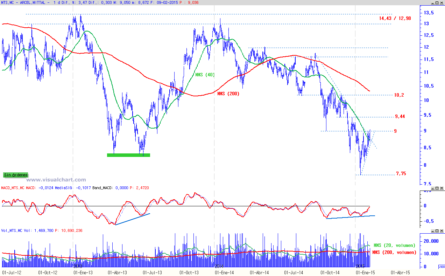This screenshot has width=445, height=276.
Task: Close the volume indicator pane
Action: tap(442, 231)
